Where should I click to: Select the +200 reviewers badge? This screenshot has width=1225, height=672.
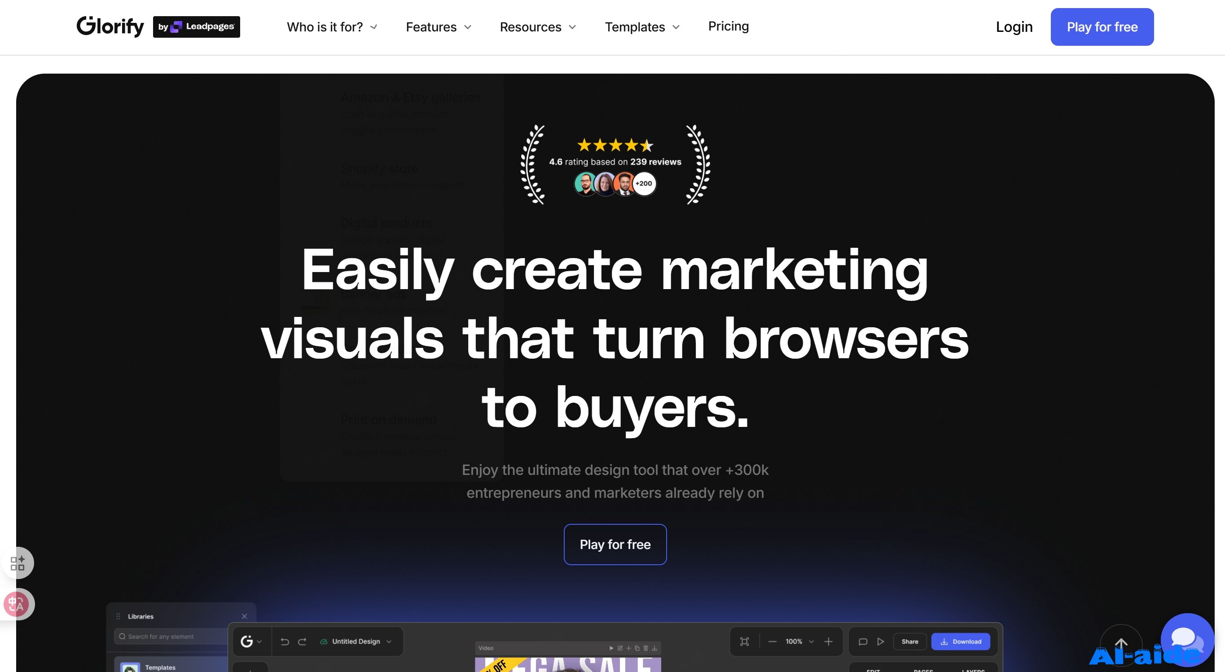coord(644,184)
